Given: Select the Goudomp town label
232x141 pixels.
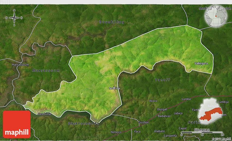Looking at the screenshot, I should pyautogui.click(x=44, y=114).
